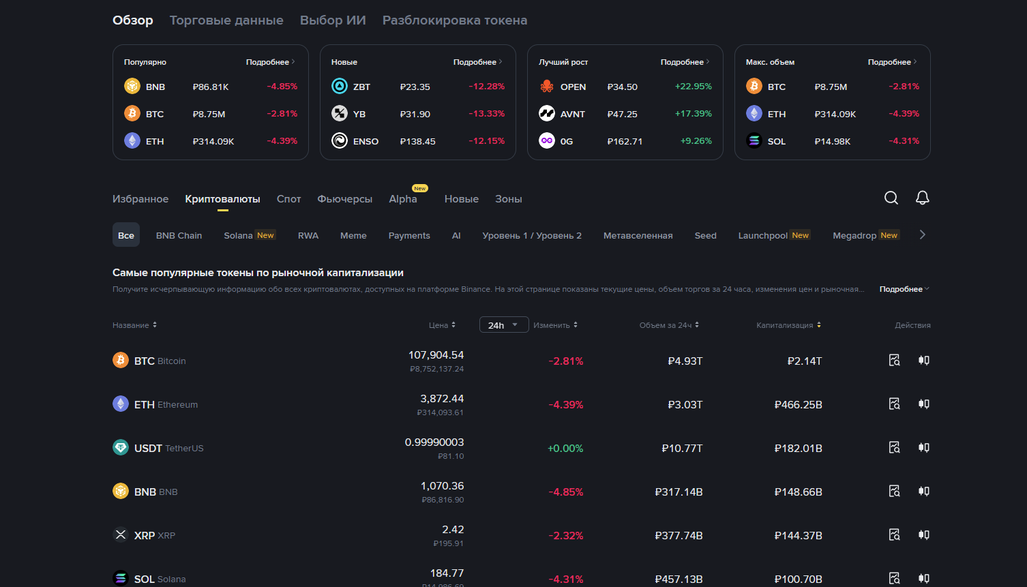
Task: Open the BTC row details icon
Action: 894,360
